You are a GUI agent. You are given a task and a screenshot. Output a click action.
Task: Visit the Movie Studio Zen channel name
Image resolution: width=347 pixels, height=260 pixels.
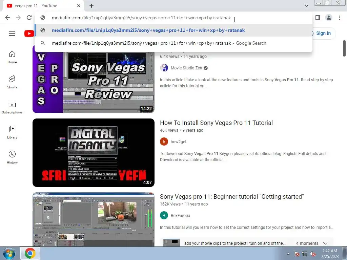186,68
